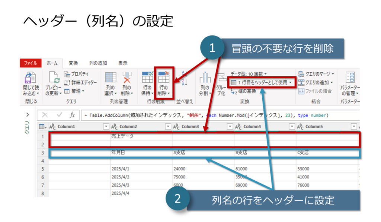Click プロパティ in the query group

[x=76, y=74]
